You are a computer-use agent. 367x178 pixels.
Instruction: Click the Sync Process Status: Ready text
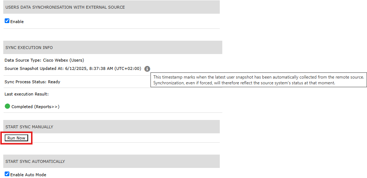[x=32, y=82]
